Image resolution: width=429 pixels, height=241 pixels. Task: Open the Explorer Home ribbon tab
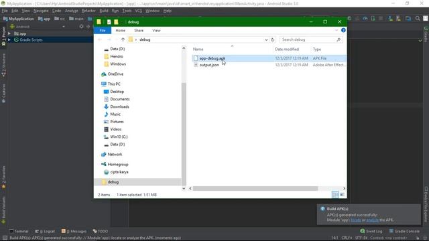(x=121, y=30)
